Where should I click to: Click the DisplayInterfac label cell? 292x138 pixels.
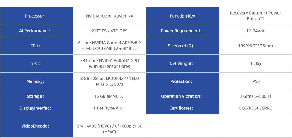pyautogui.click(x=36, y=108)
